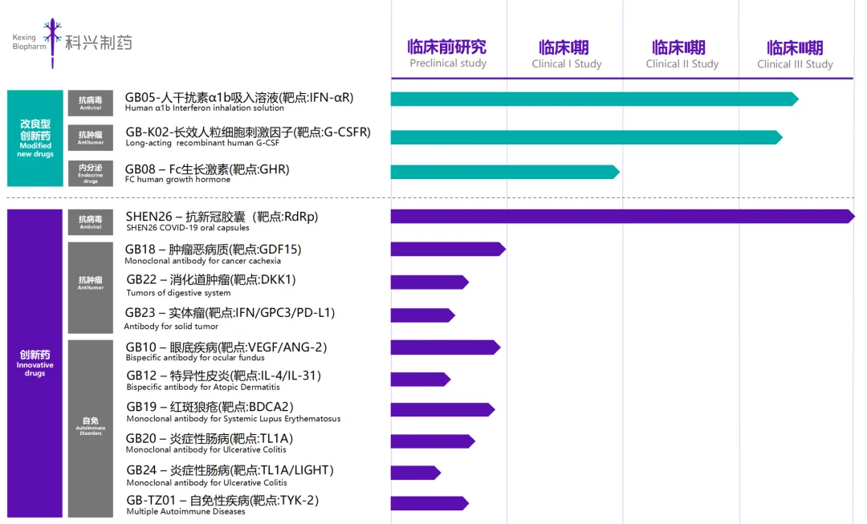Click the purple Innovative drugs block
Viewport: 867px width, 524px height.
point(35,363)
